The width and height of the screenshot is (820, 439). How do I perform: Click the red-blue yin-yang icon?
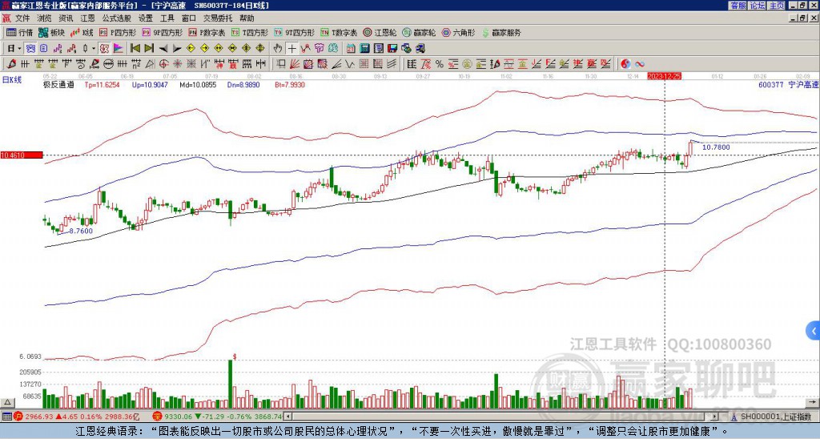pos(625,64)
